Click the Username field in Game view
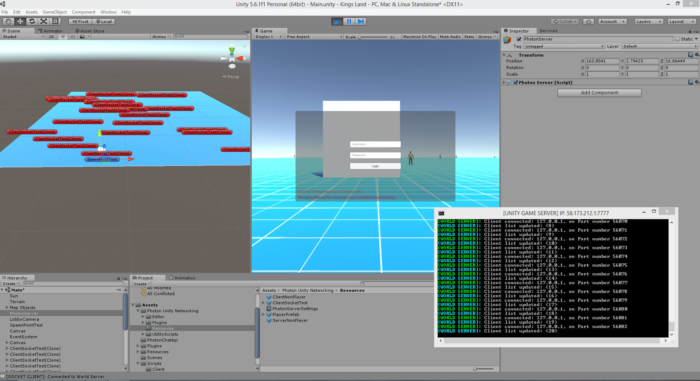 point(375,144)
